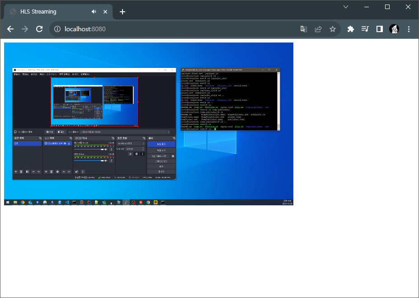Image resolution: width=419 pixels, height=298 pixels.
Task: Click the blue streaming button in OBS controls
Action: [161, 144]
